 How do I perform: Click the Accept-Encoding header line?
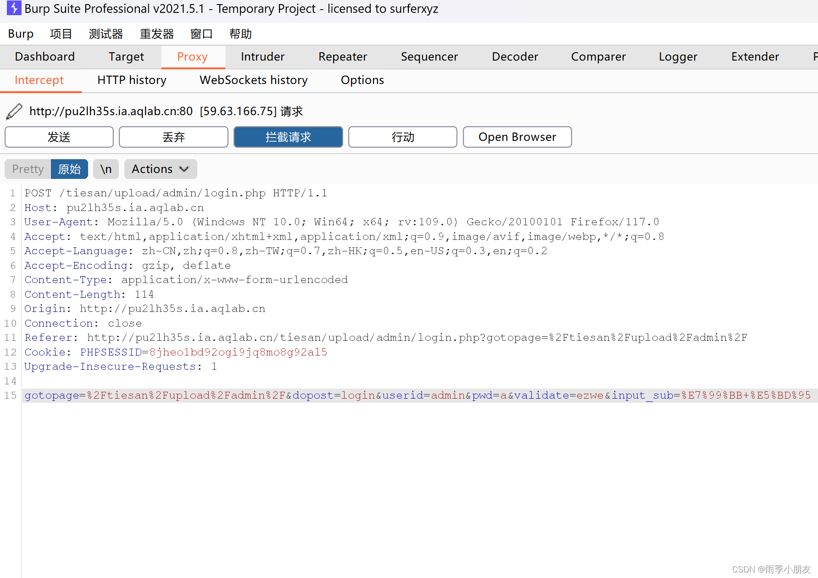[128, 266]
